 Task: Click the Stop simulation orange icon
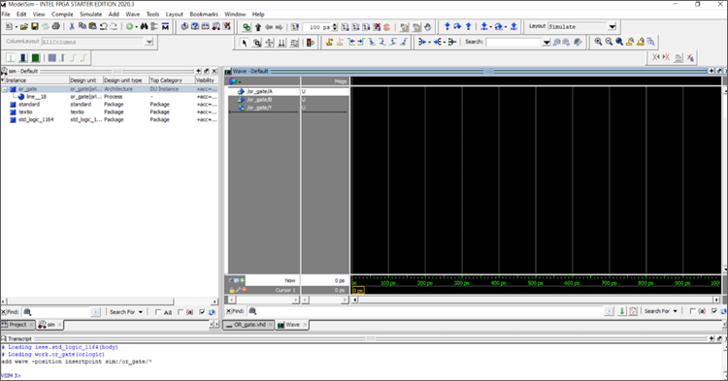tap(386, 27)
